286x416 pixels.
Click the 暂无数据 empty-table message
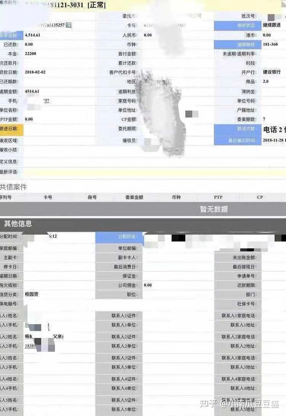[x=214, y=209]
